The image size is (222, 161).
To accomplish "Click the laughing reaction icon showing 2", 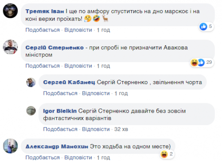I will (x=164, y=154).
